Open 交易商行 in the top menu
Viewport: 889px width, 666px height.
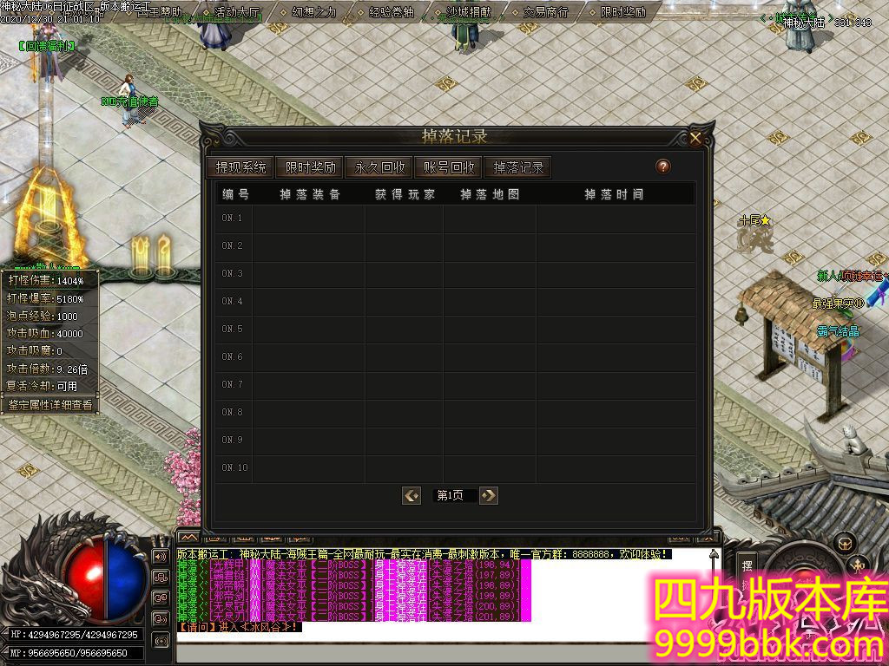(x=546, y=13)
